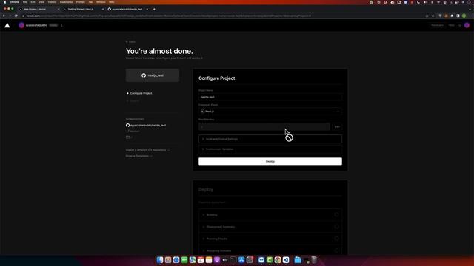Screen dimensions: 474x266
Task: Expand the Running Checks row
Action: [x=270, y=239]
